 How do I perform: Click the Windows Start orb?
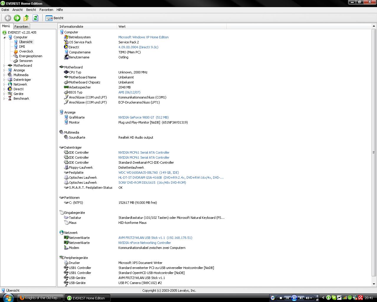coord(8,298)
